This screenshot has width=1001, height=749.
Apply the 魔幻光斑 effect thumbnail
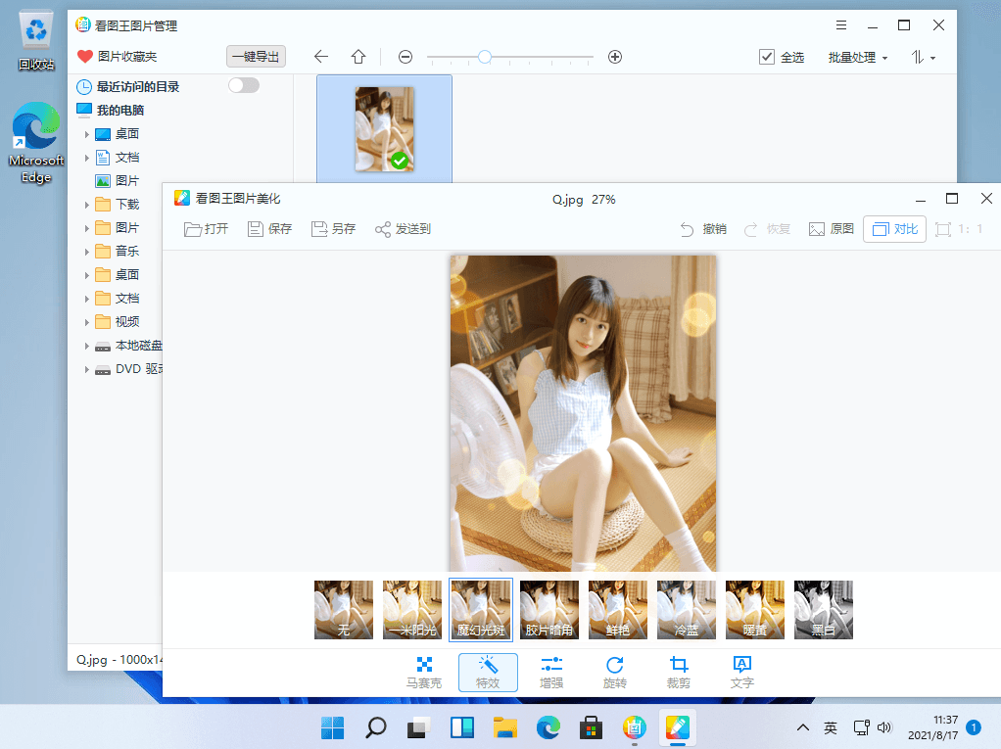[481, 610]
